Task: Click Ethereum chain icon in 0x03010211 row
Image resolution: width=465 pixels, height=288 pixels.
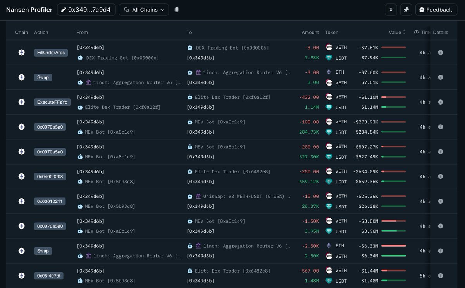Action: point(22,201)
